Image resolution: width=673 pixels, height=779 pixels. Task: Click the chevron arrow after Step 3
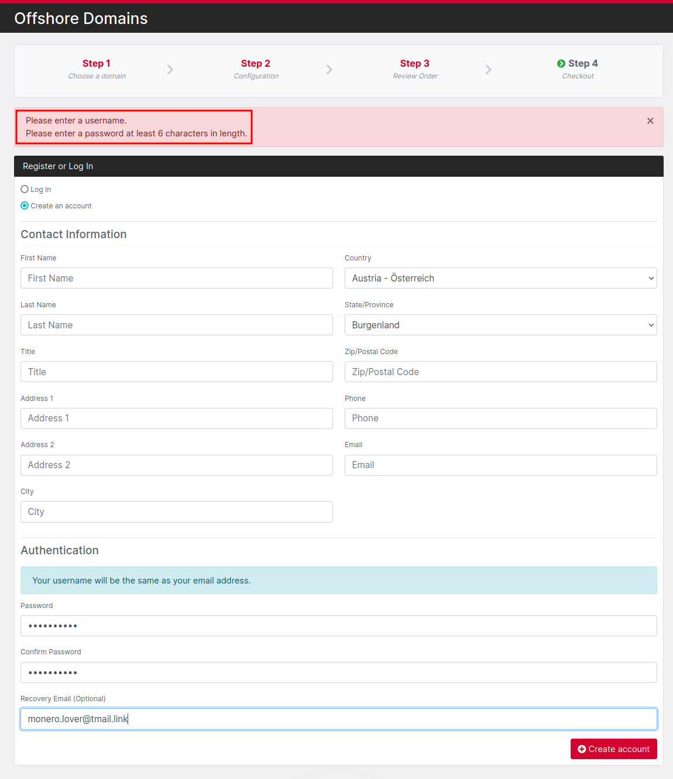489,70
